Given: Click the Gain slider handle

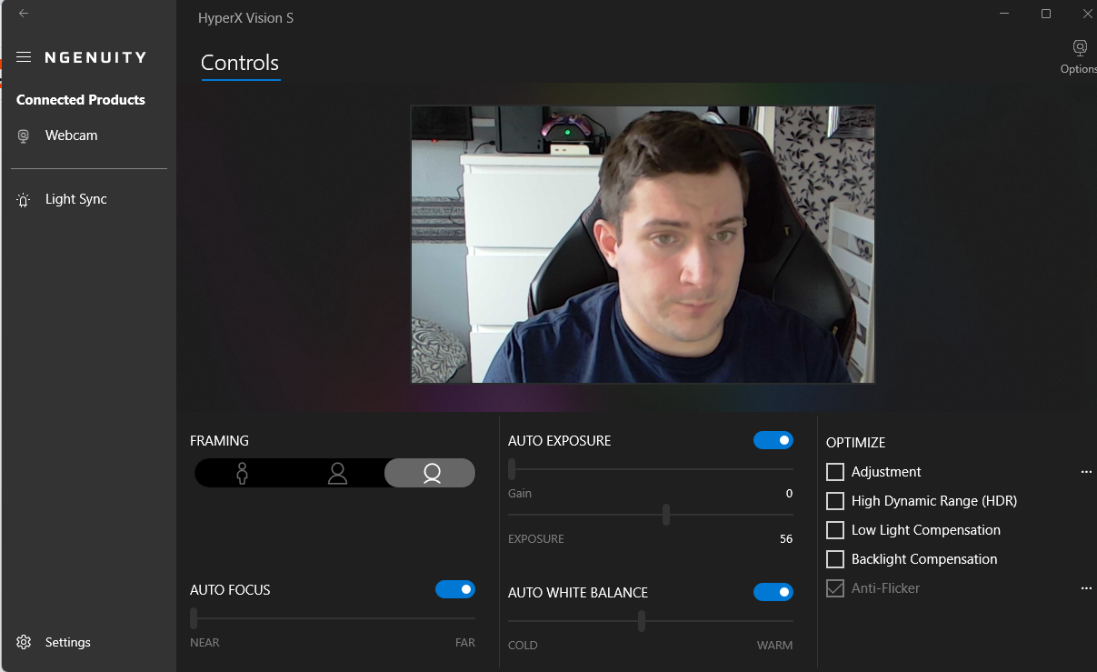Looking at the screenshot, I should (512, 469).
